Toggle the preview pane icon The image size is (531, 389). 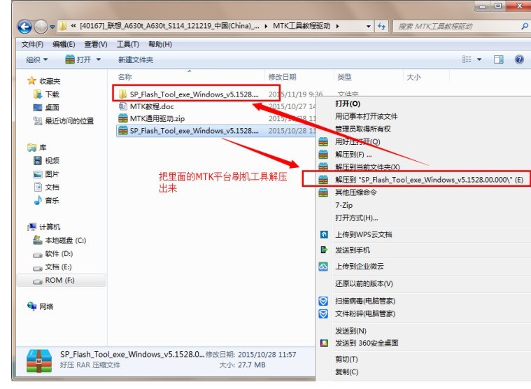pyautogui.click(x=499, y=59)
